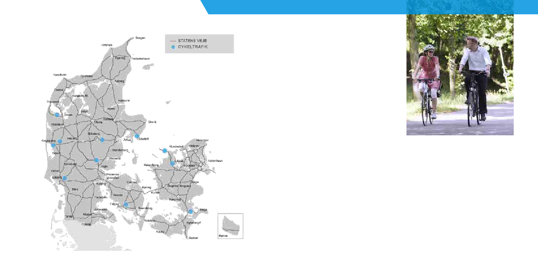Image resolution: width=538 pixels, height=269 pixels.
Task: Select the Frederikshavn city label
Action: click(141, 59)
